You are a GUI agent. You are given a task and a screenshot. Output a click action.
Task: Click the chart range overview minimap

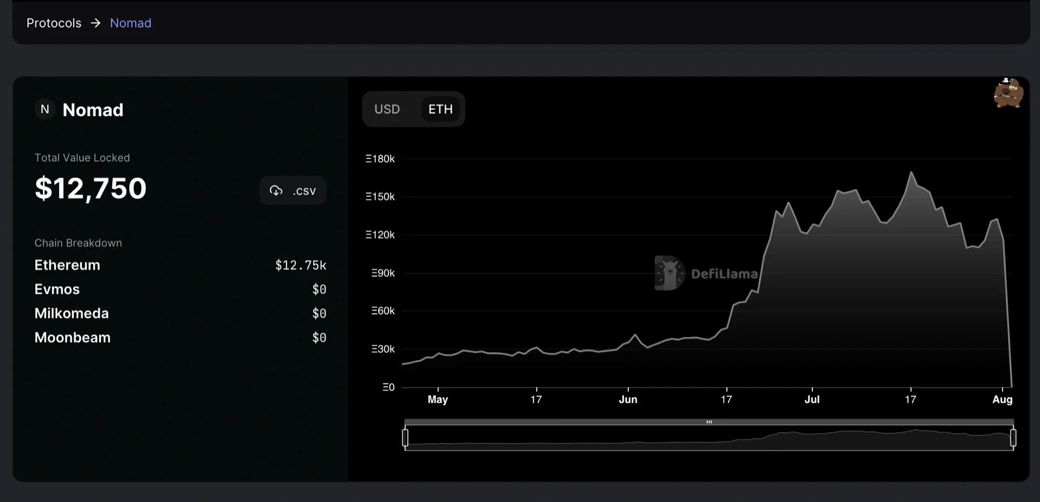(x=709, y=438)
